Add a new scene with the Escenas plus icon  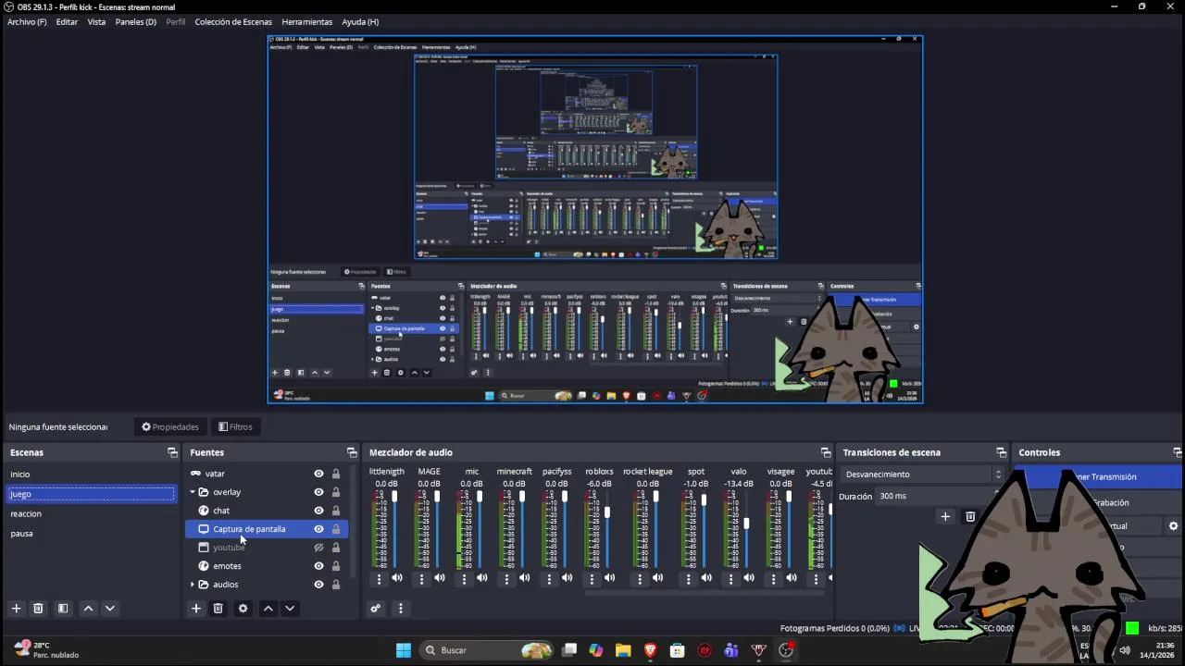[x=16, y=609]
